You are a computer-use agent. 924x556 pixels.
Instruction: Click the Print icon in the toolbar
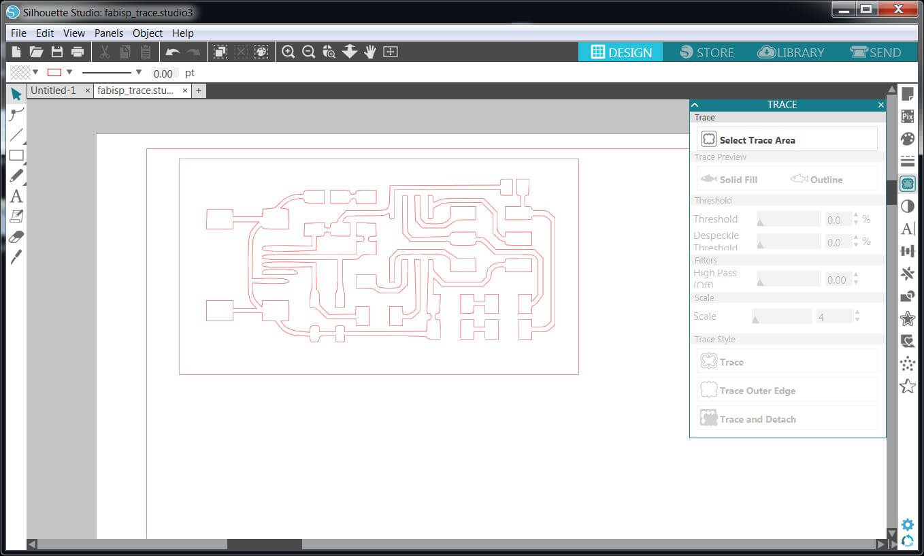coord(78,52)
